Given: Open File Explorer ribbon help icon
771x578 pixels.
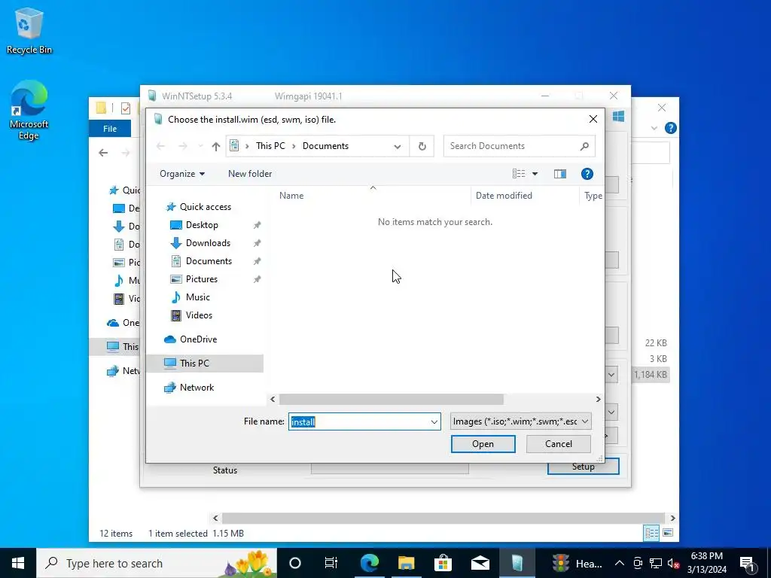Looking at the screenshot, I should coord(670,128).
